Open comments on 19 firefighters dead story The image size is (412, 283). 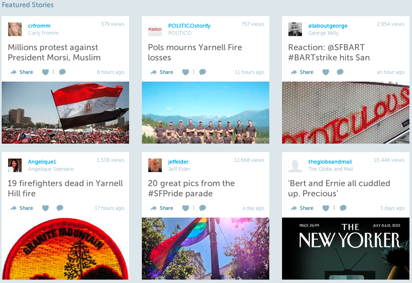click(x=60, y=208)
